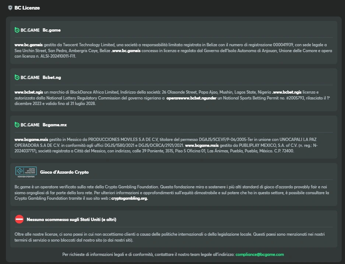Open www.bcbet.ng link after "Lagos State, Nigeria"
This screenshot has height=264, width=345.
[287, 92]
